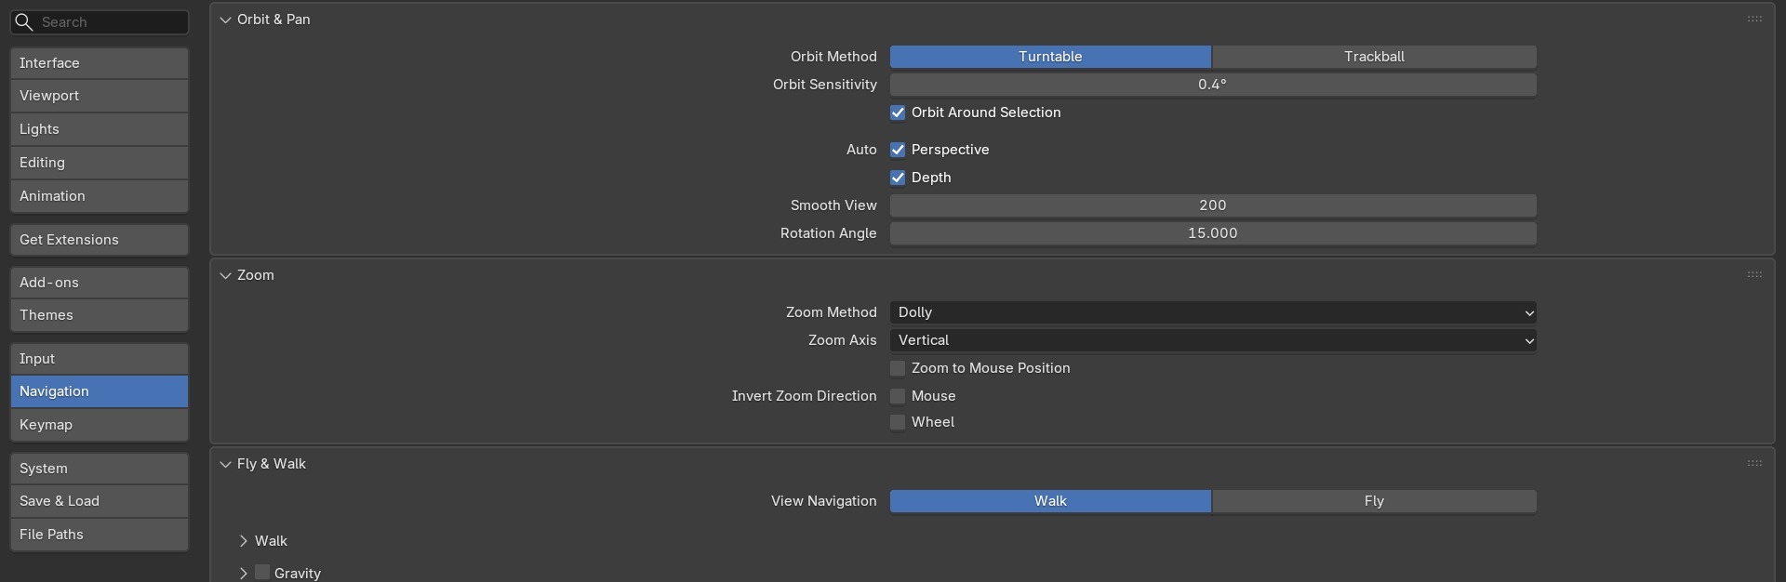Open the System preferences section
Image resolution: width=1786 pixels, height=582 pixels.
100,469
